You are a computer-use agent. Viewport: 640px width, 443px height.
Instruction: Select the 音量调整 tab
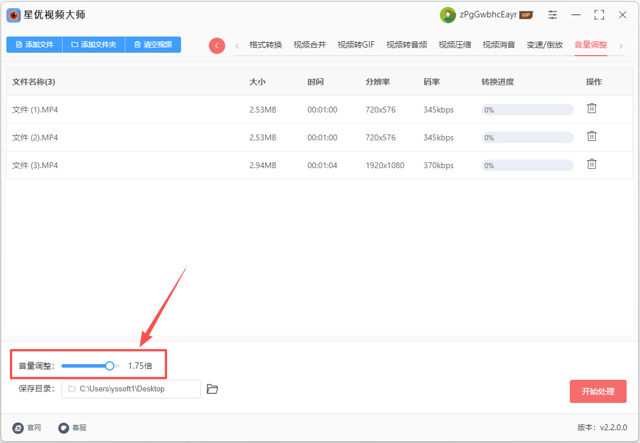click(591, 45)
